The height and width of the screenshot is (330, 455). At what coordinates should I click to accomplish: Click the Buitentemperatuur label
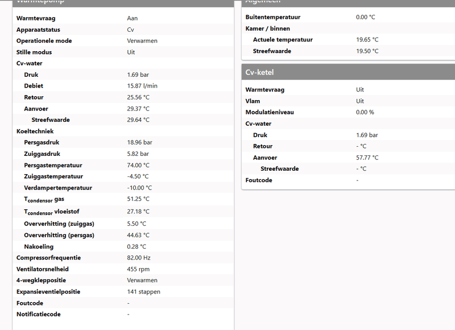pos(272,17)
